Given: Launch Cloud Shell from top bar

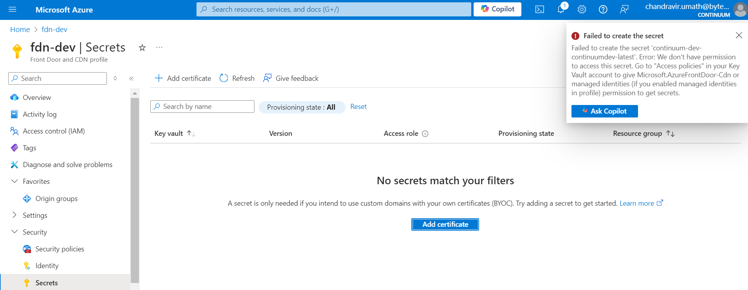Looking at the screenshot, I should [539, 9].
